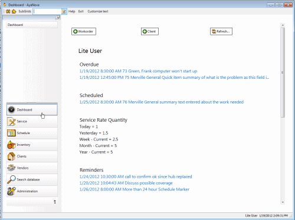
Task: Click the 'Year - Current = 5' value
Action: 96,152
